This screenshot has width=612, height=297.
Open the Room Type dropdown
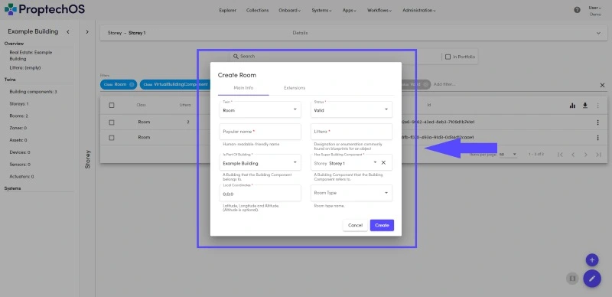352,193
